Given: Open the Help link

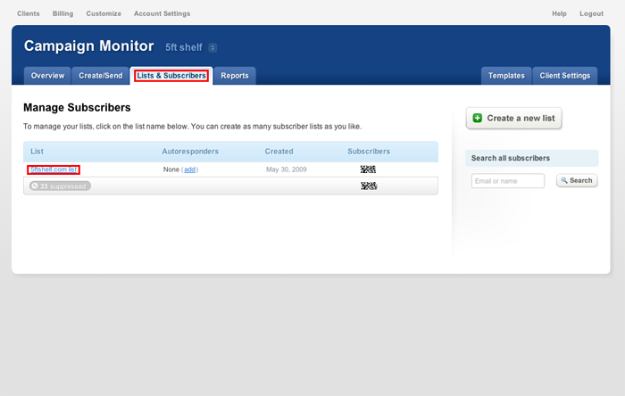Looking at the screenshot, I should (559, 13).
